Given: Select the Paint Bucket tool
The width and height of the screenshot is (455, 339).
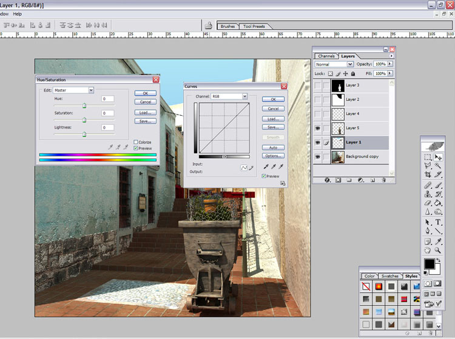Looking at the screenshot, I should pyautogui.click(x=437, y=203).
